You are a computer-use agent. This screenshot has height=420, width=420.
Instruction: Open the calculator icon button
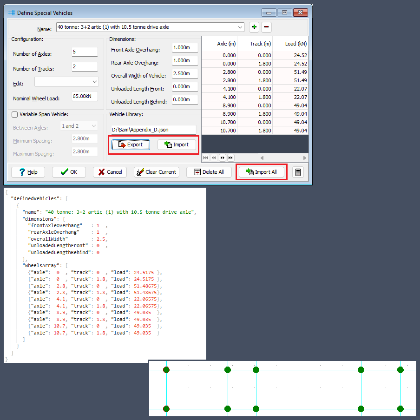(x=298, y=172)
